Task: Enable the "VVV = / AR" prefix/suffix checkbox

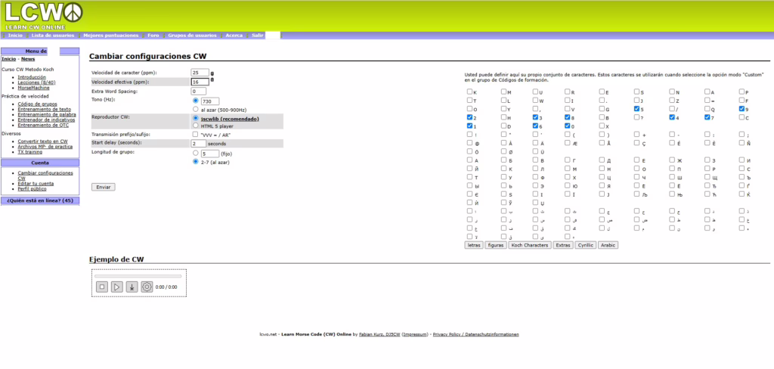Action: click(196, 134)
